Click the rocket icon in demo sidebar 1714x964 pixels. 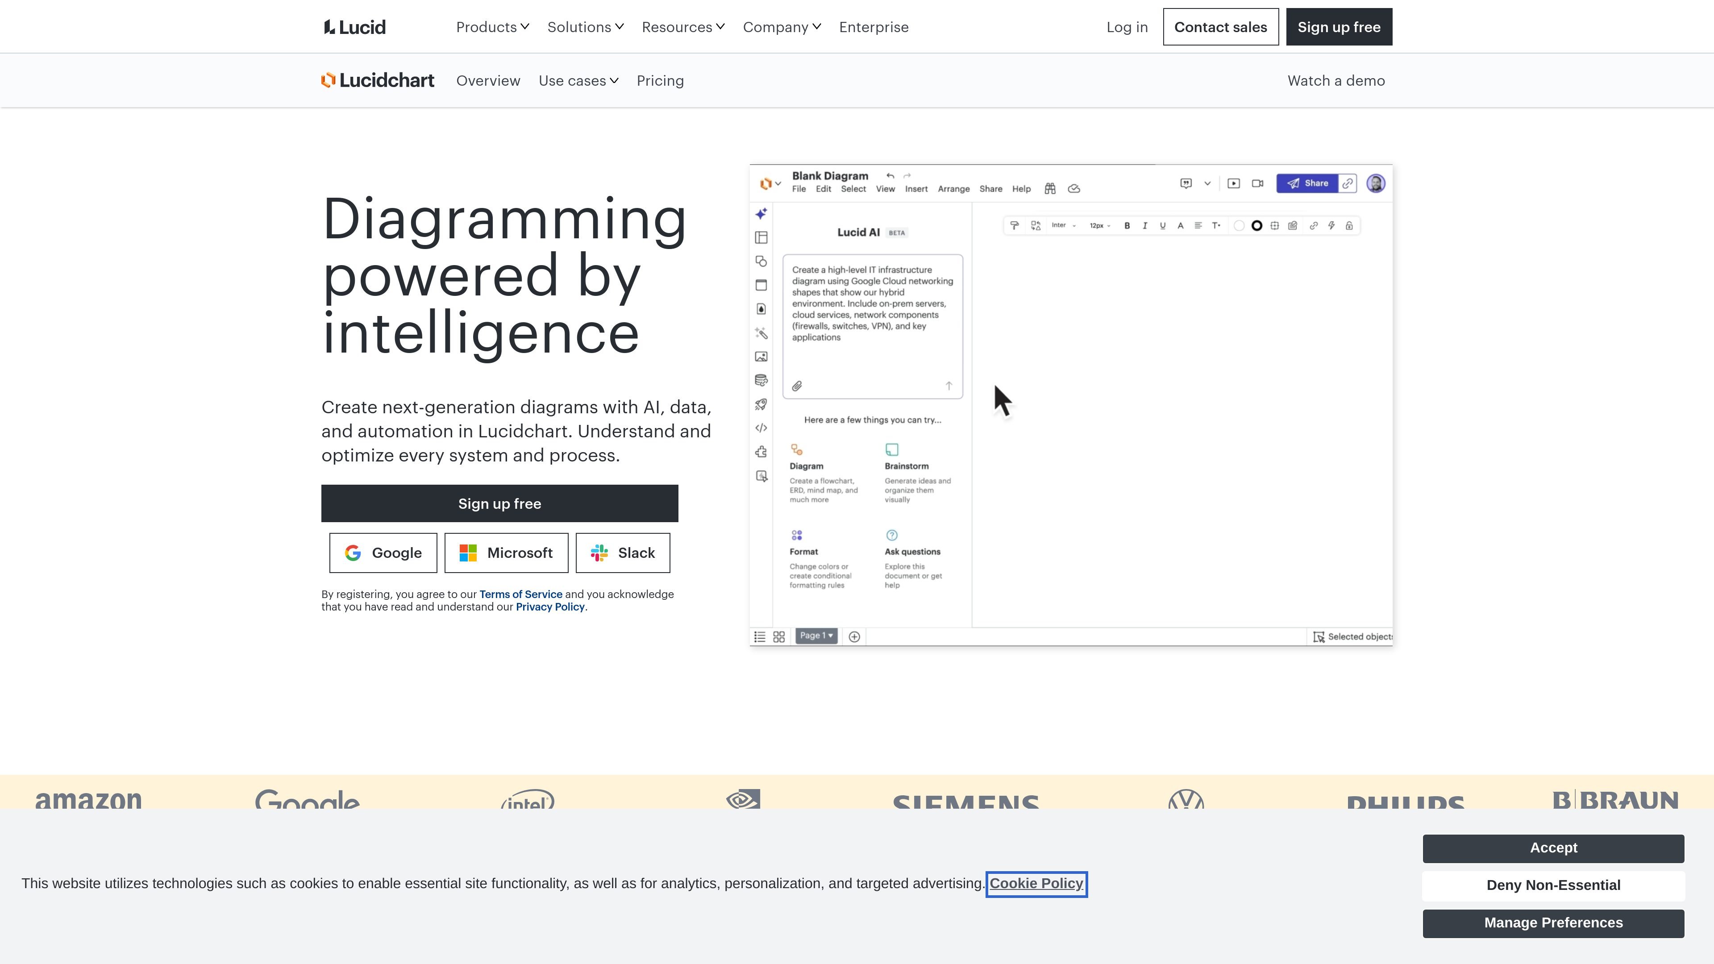pos(761,404)
